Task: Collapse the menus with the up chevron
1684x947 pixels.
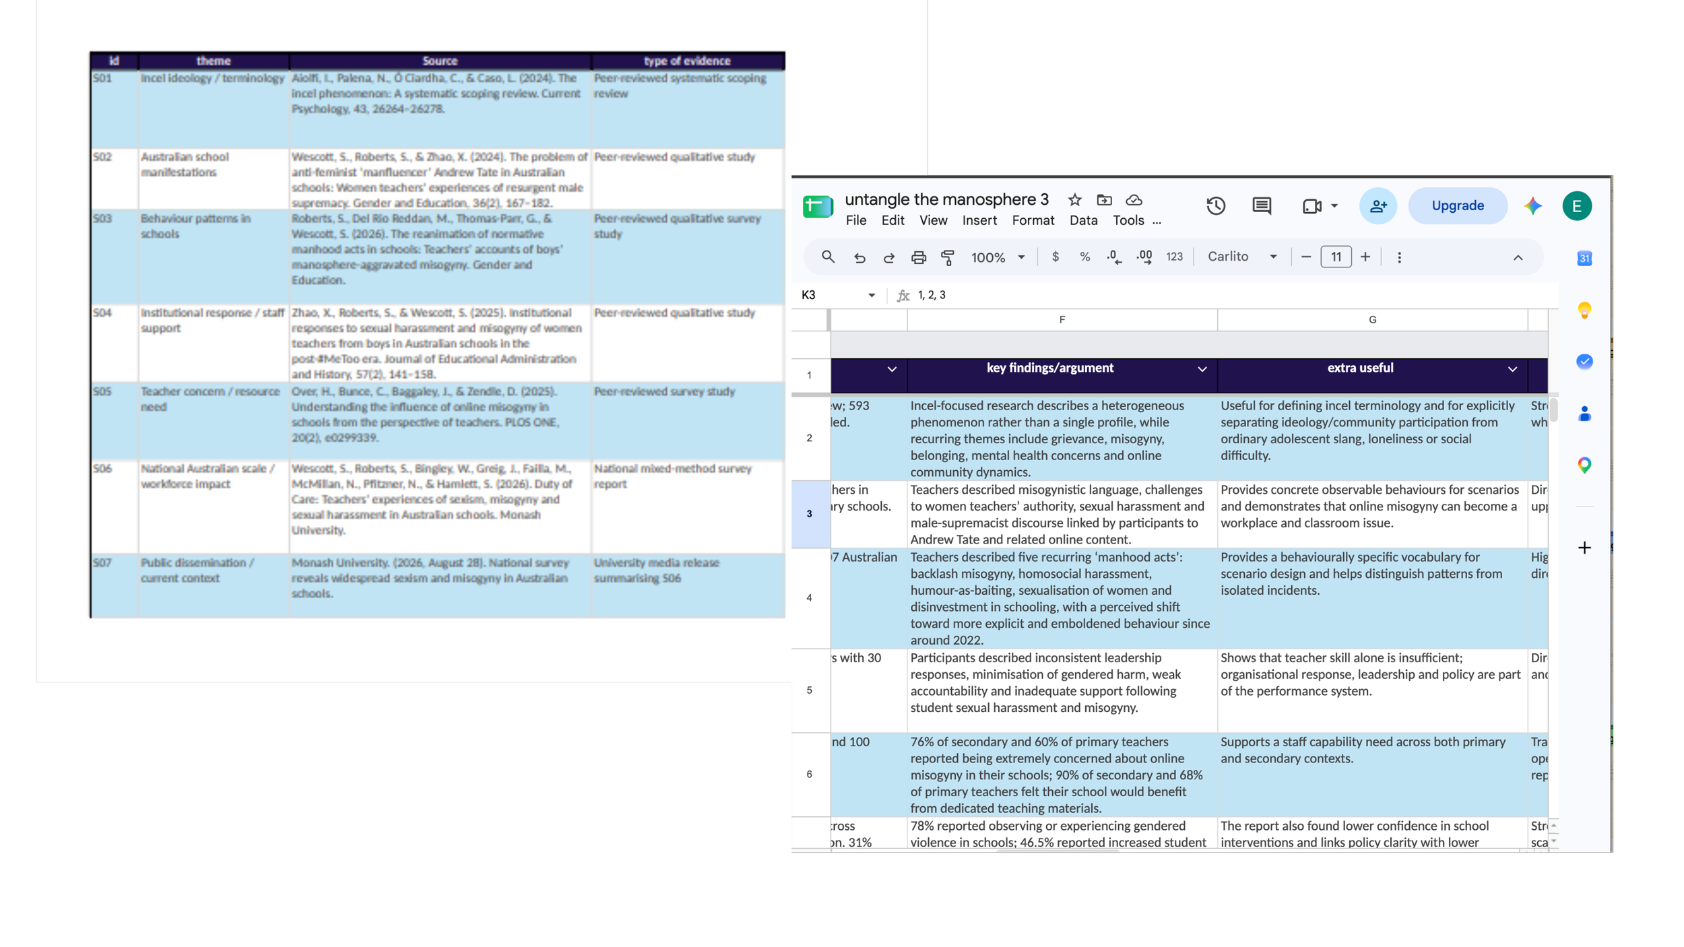Action: [x=1518, y=257]
